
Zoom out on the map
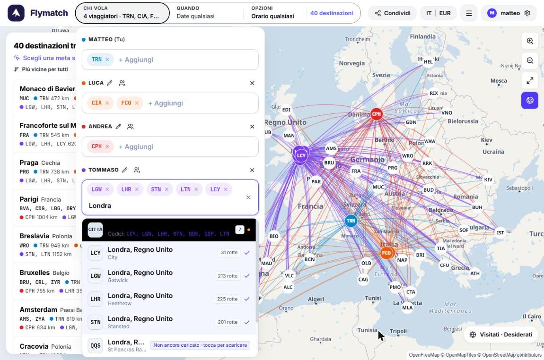[530, 60]
